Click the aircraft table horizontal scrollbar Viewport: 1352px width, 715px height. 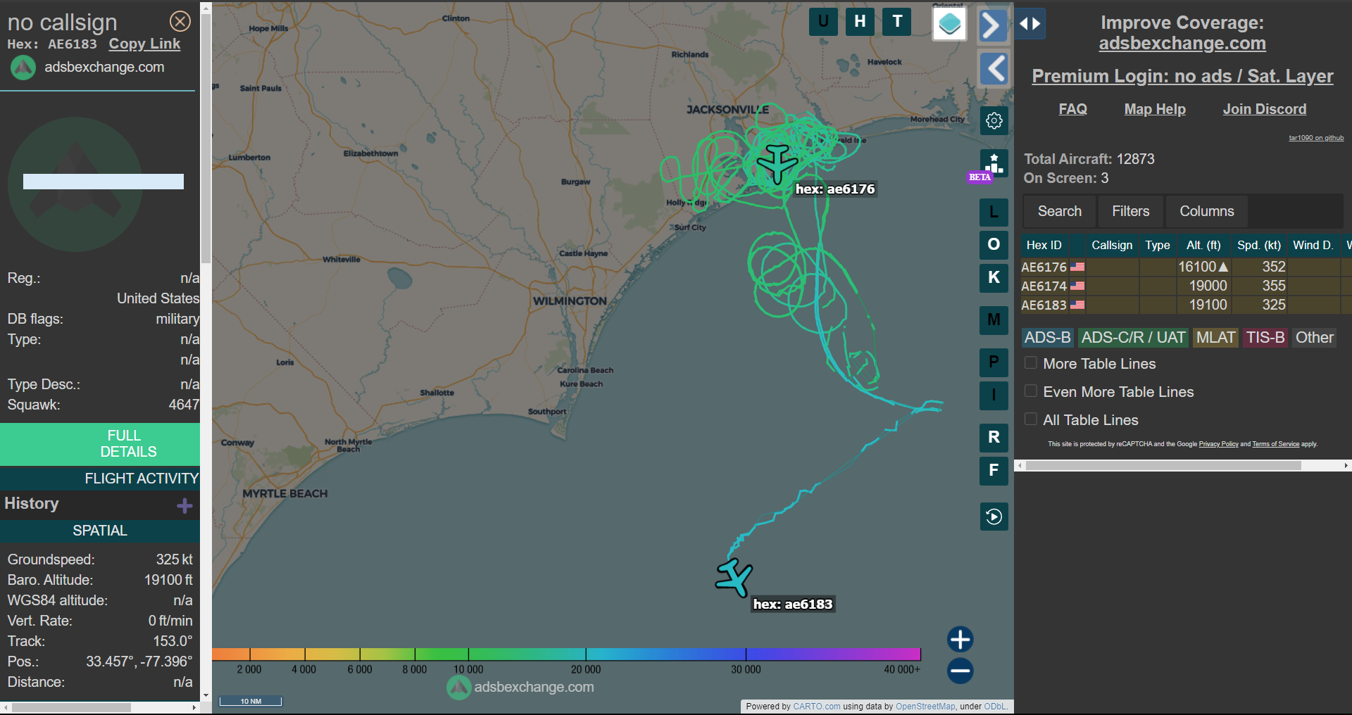point(1163,465)
